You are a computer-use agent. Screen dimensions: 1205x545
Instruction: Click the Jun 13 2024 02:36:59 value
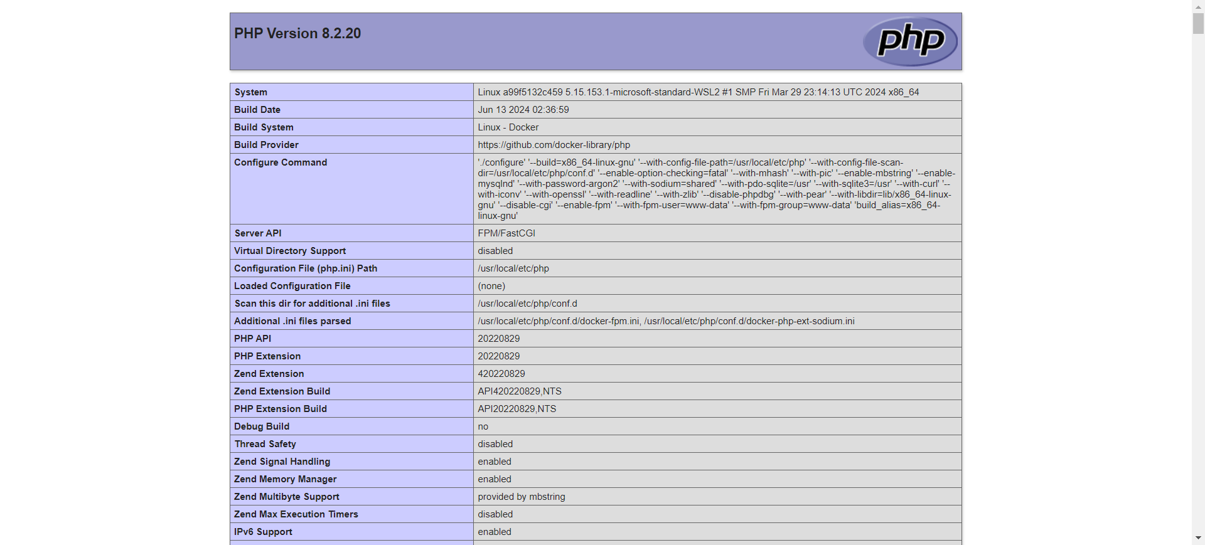coord(523,110)
